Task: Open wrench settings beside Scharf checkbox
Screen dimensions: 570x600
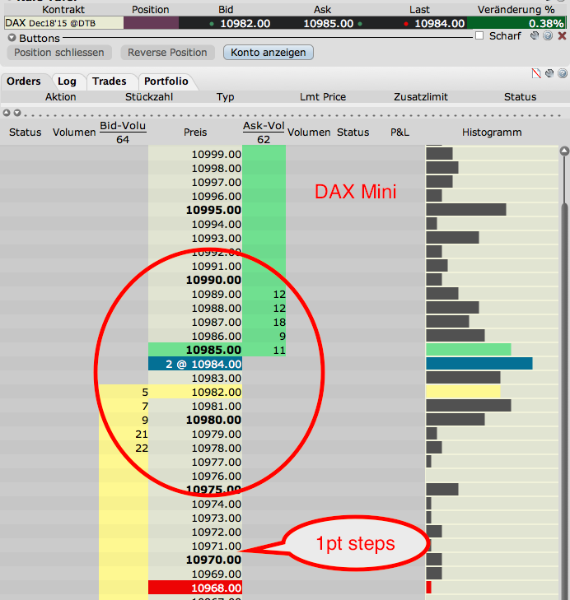Action: 535,35
